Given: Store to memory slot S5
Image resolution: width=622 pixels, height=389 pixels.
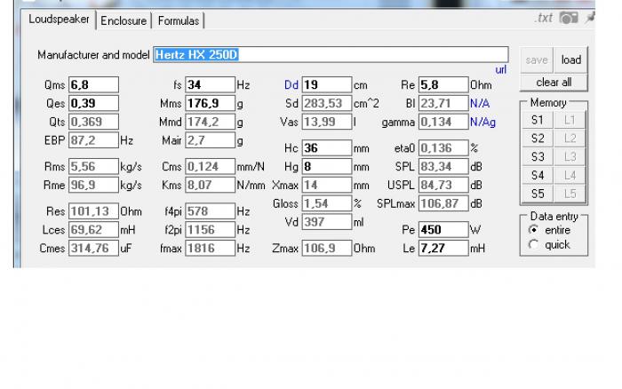Looking at the screenshot, I should tap(537, 194).
